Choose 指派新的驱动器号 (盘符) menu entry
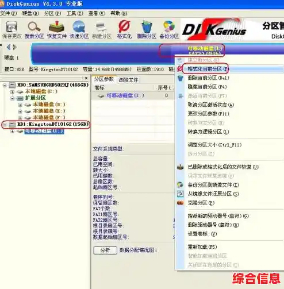The image size is (284, 289). tap(218, 216)
